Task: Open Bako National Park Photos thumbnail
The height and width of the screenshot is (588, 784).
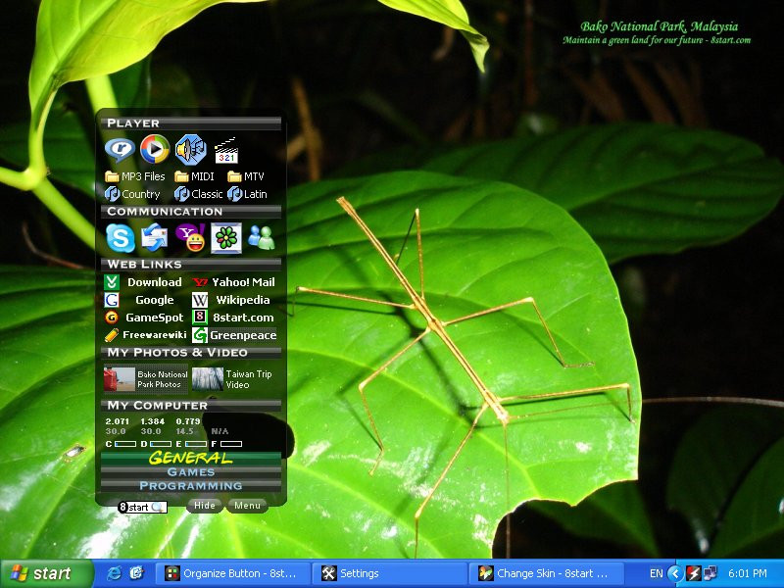Action: pos(145,379)
